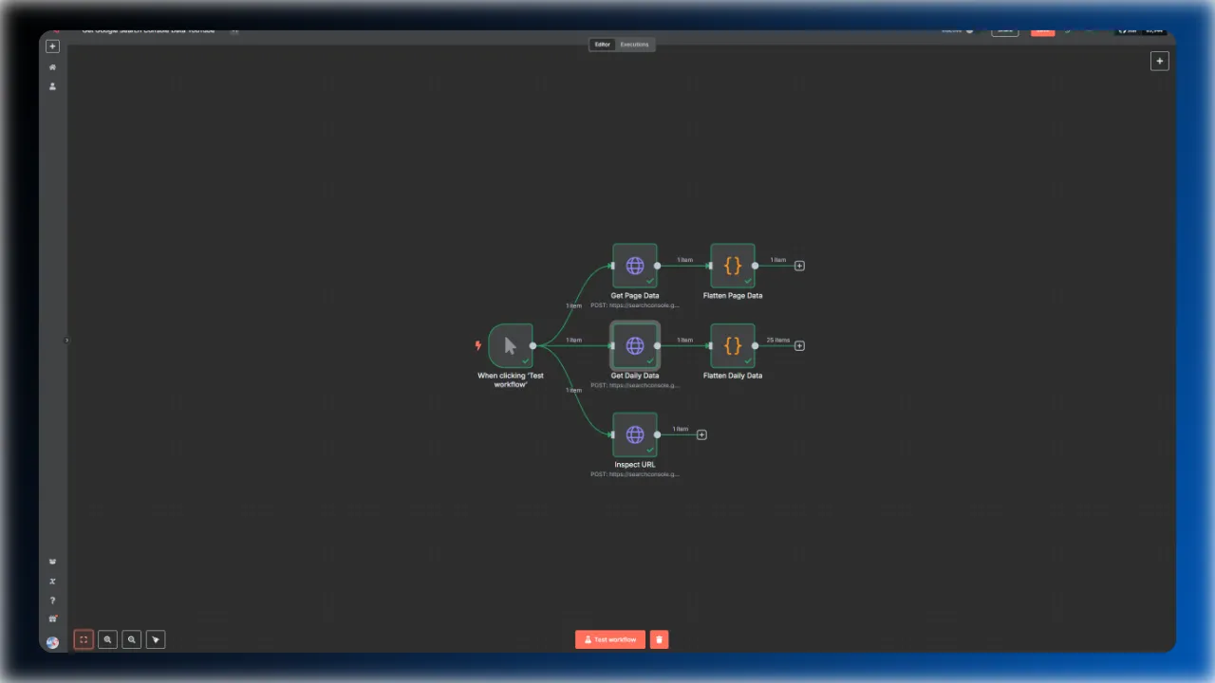Click the Flatten Daily Data label
The image size is (1215, 683).
click(732, 376)
